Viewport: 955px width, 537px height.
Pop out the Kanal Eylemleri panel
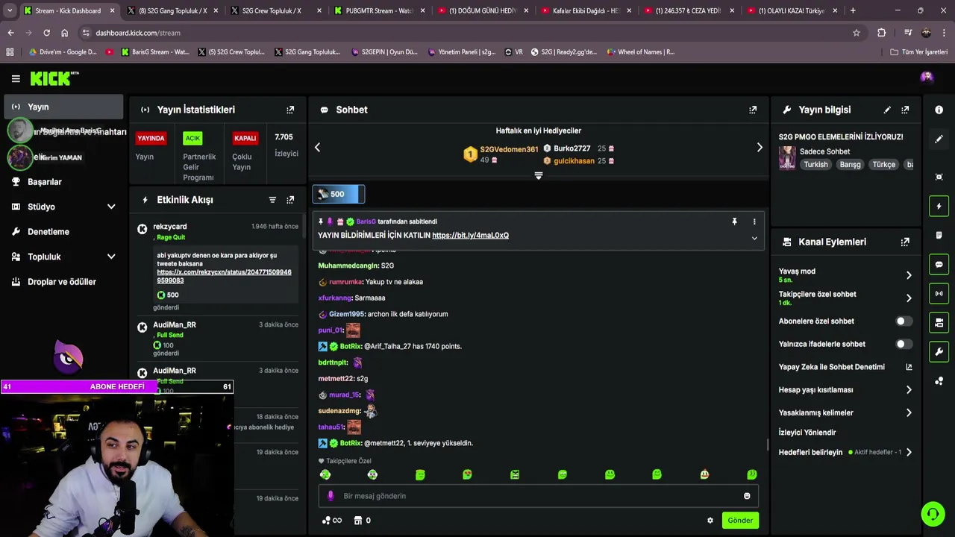click(905, 242)
